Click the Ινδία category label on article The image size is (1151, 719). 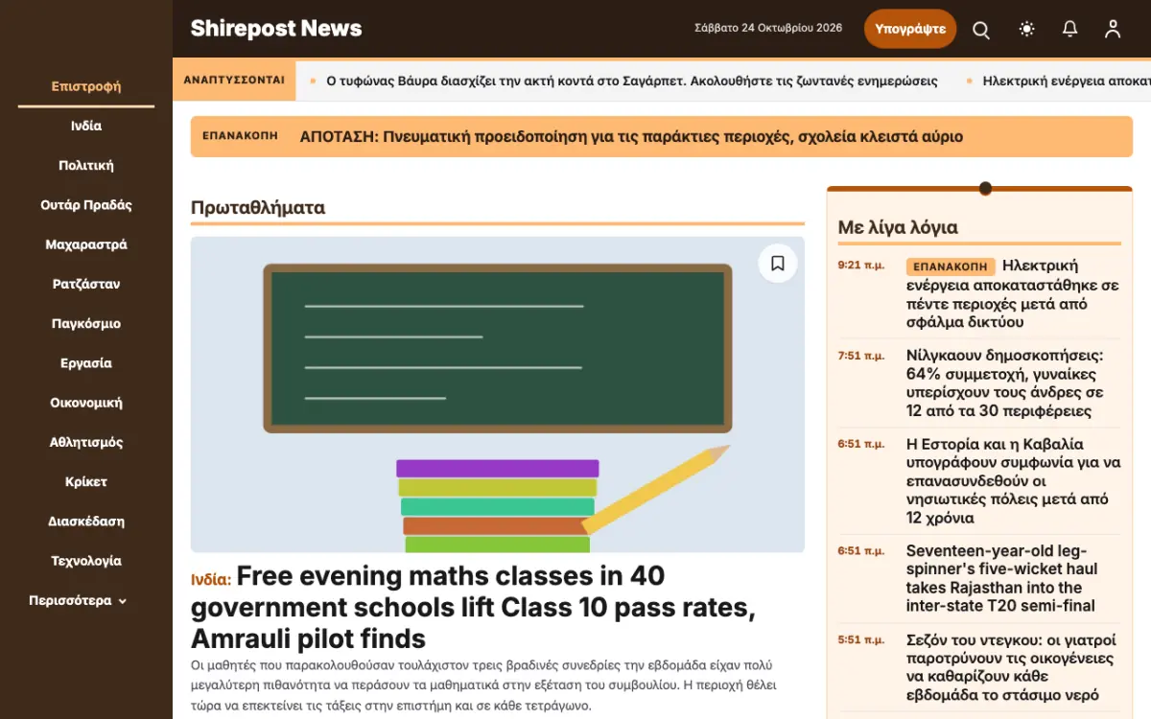[211, 580]
